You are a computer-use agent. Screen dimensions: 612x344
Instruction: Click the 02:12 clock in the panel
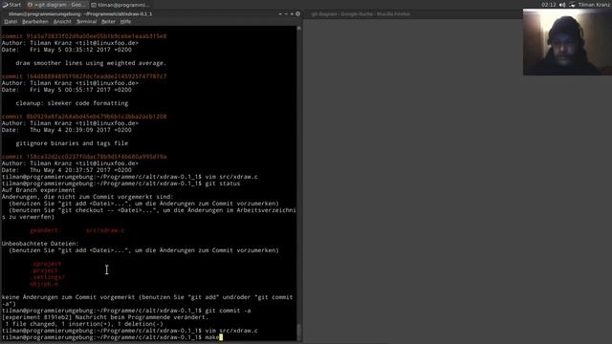pos(548,5)
